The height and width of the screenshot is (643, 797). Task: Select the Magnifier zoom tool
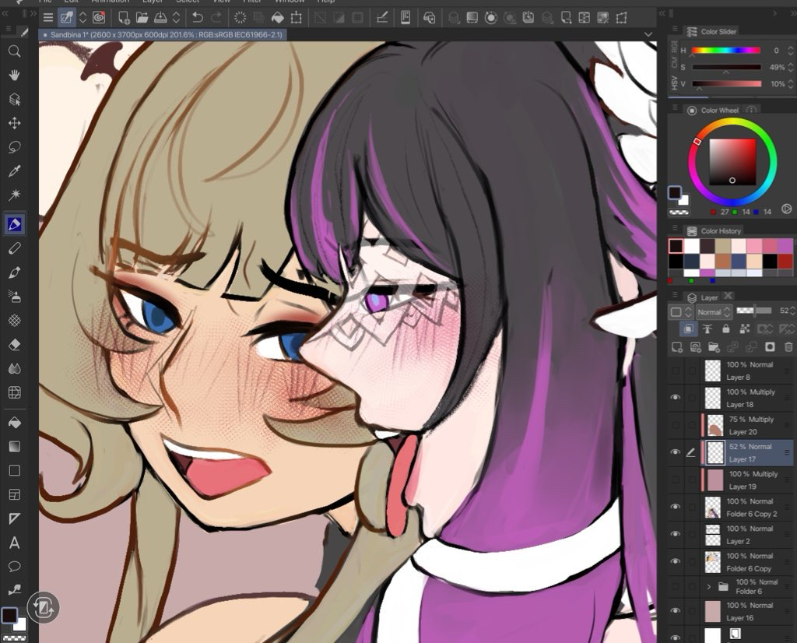coord(14,51)
